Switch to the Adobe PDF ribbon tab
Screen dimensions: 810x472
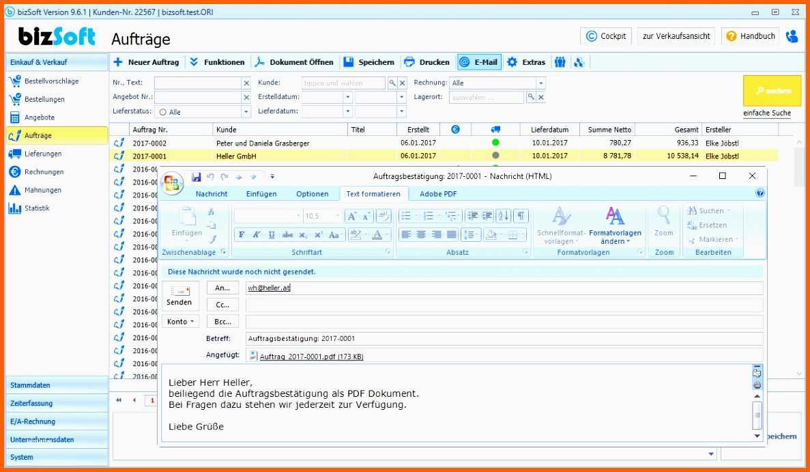click(438, 194)
